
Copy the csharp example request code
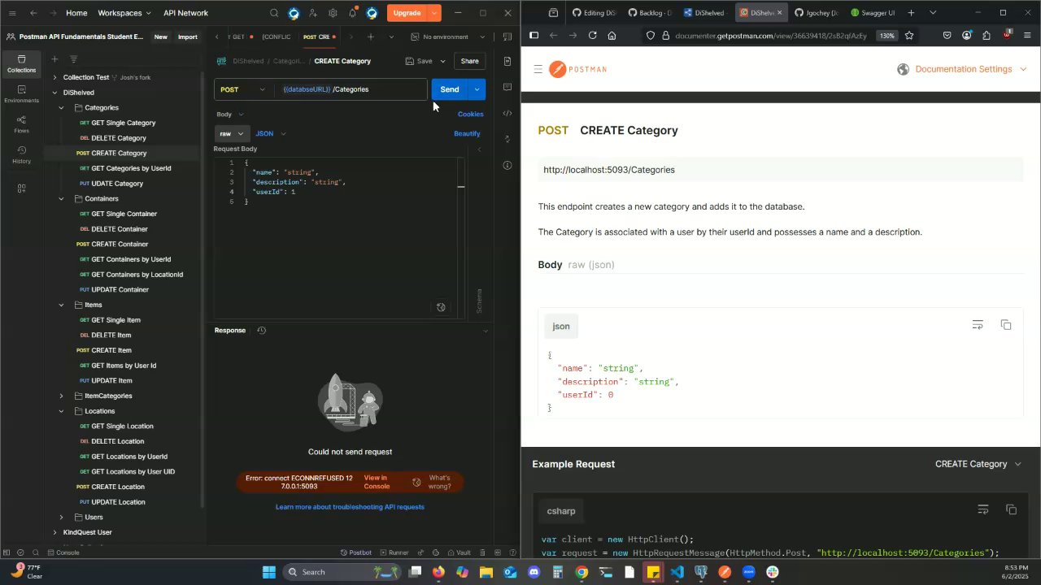[x=1011, y=509]
